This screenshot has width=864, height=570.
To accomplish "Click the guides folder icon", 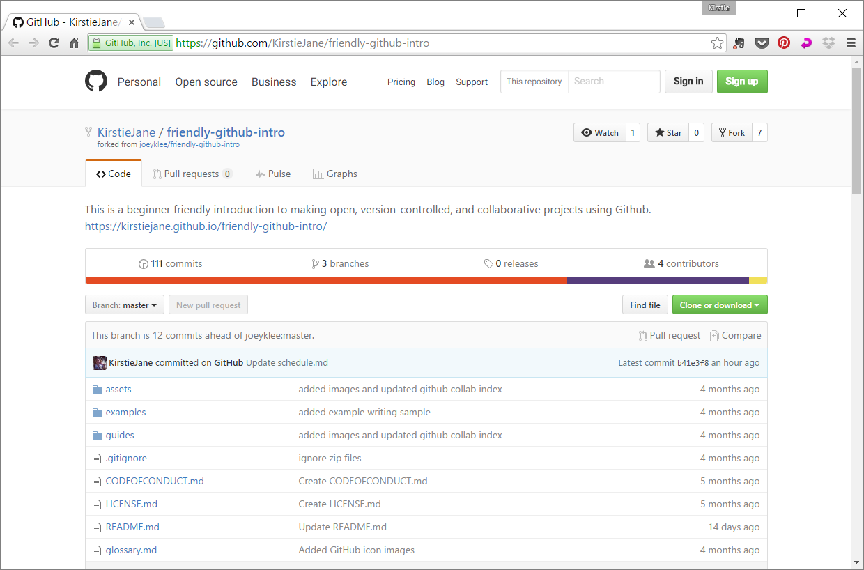I will 98,436.
